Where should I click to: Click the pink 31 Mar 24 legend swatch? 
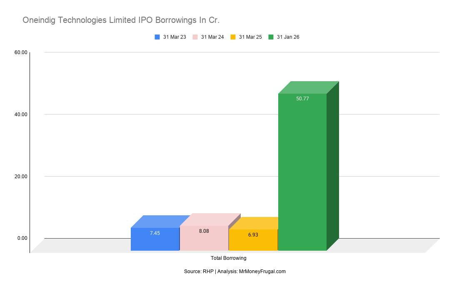(195, 37)
